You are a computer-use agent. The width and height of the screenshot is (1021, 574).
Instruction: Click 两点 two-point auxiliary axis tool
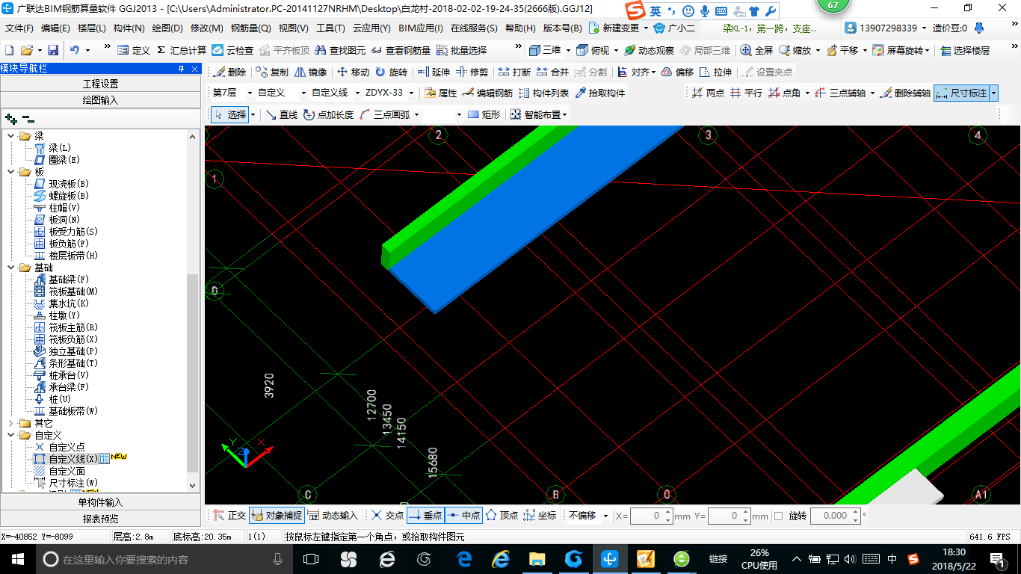(708, 93)
